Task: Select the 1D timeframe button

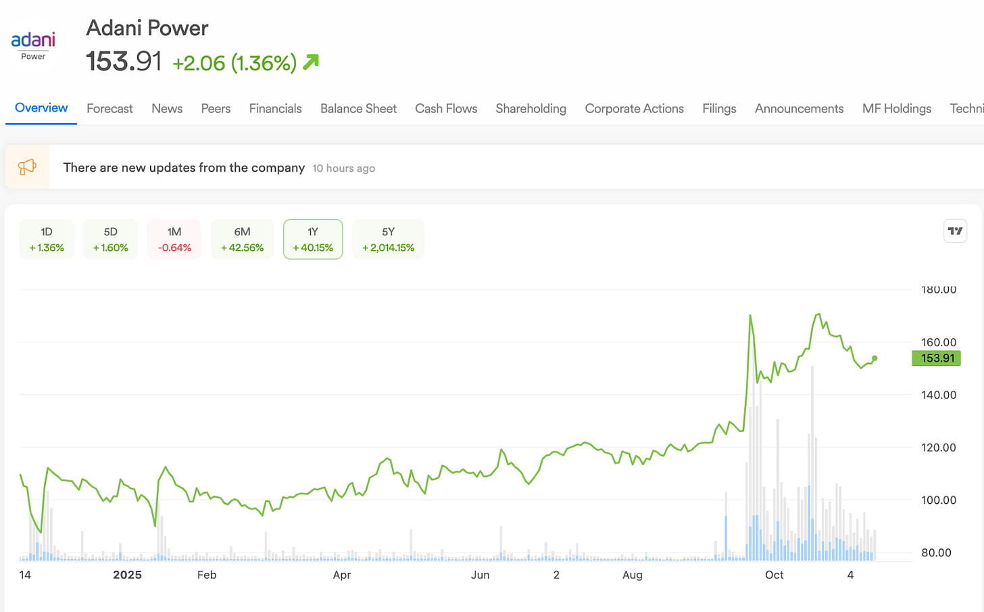Action: click(x=47, y=239)
